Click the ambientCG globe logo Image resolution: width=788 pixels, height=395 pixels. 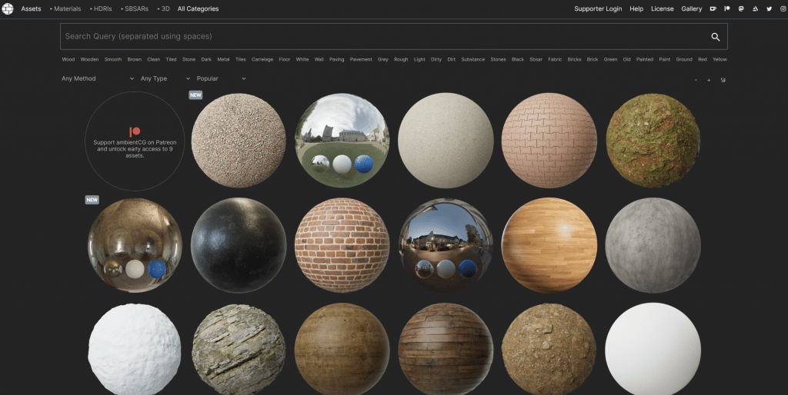(x=8, y=8)
